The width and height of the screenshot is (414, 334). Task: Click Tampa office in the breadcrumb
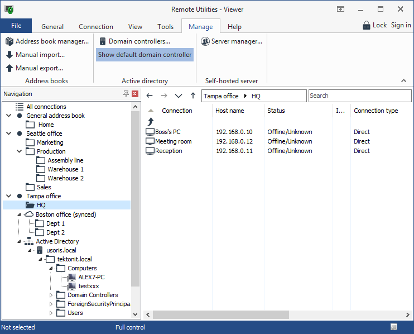221,96
